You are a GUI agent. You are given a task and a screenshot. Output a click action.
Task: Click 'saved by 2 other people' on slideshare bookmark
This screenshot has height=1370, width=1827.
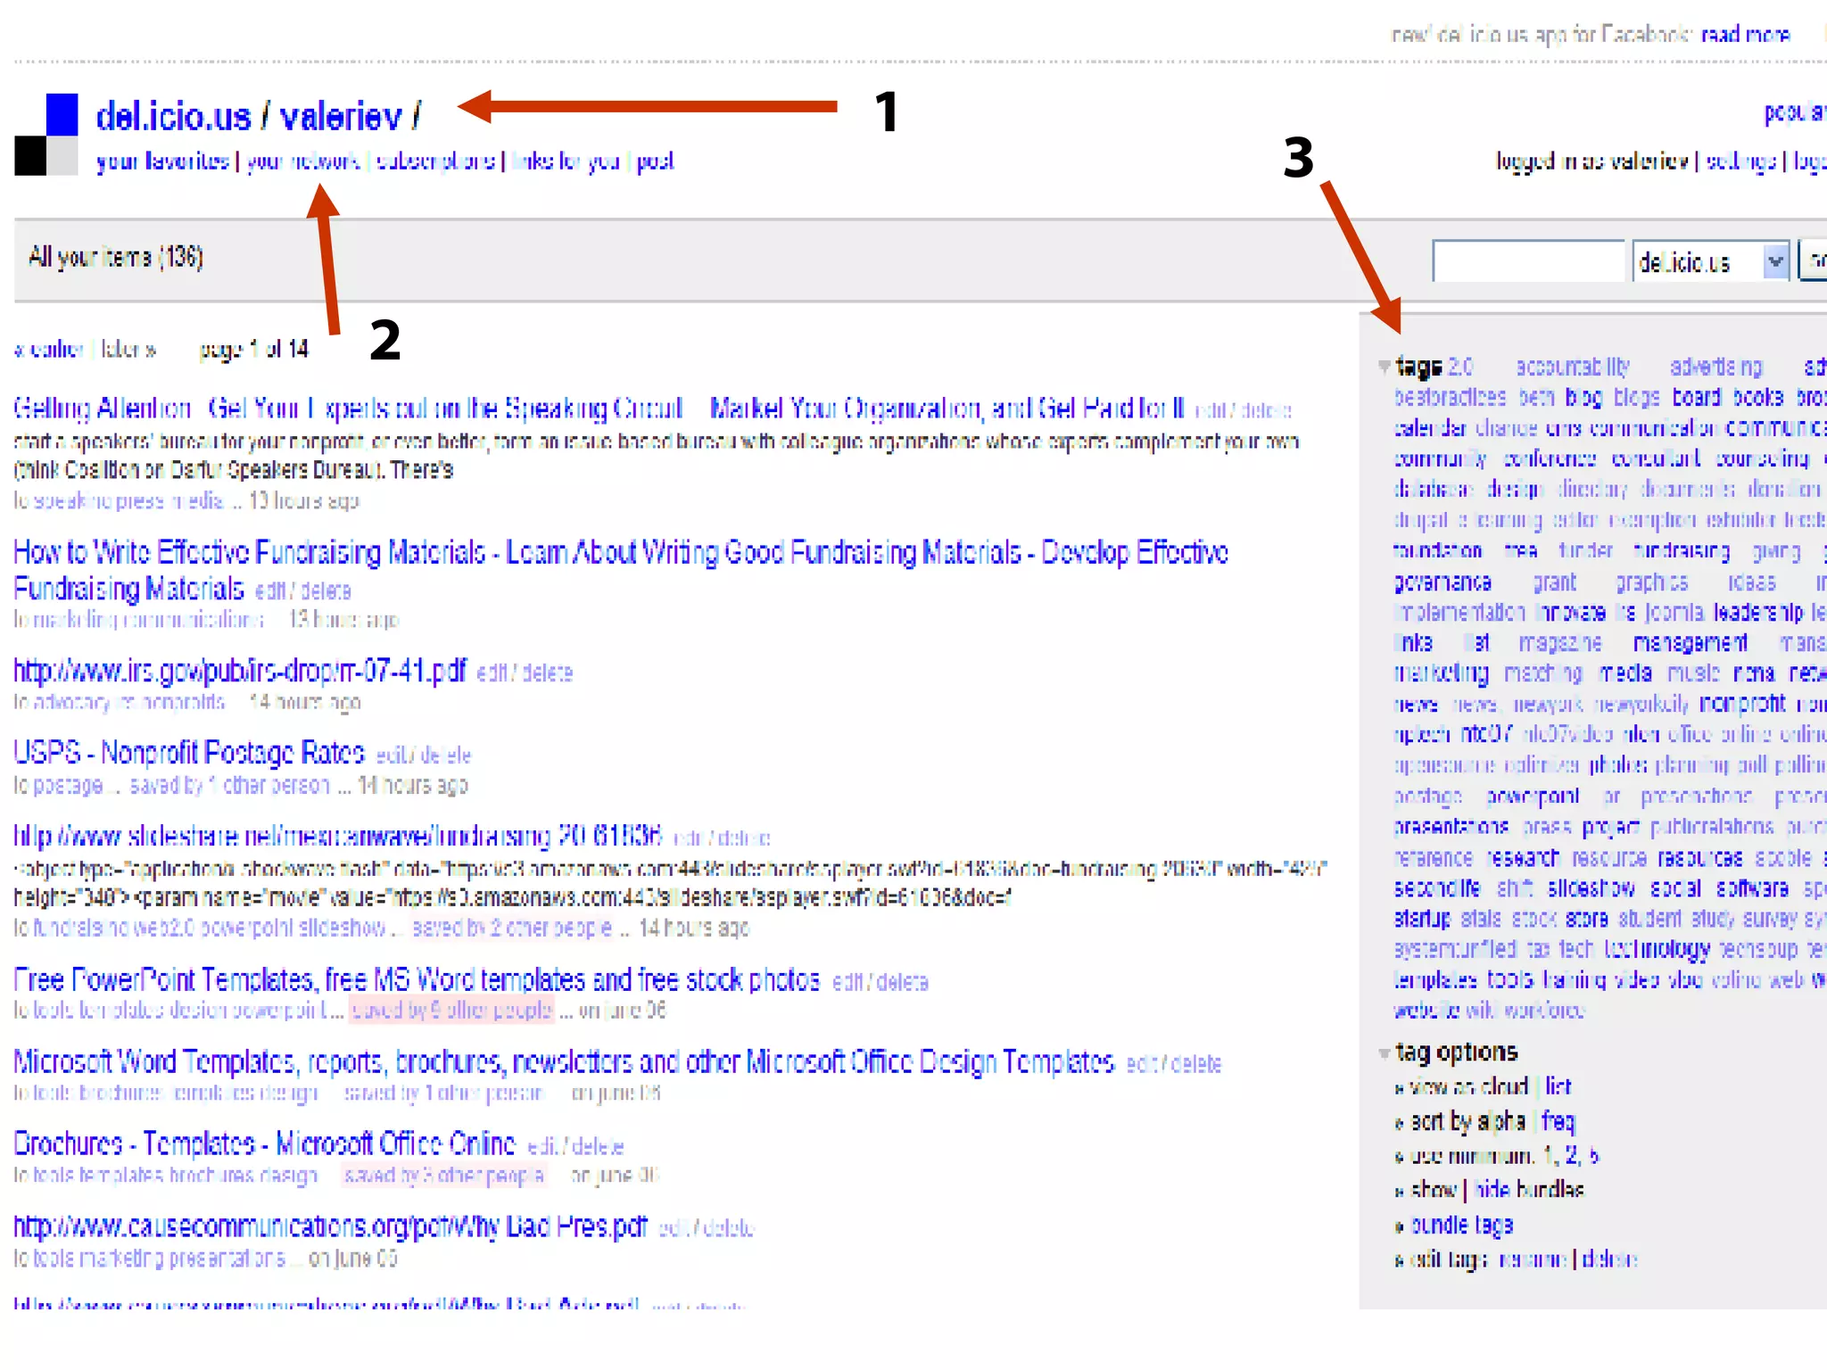[x=512, y=928]
